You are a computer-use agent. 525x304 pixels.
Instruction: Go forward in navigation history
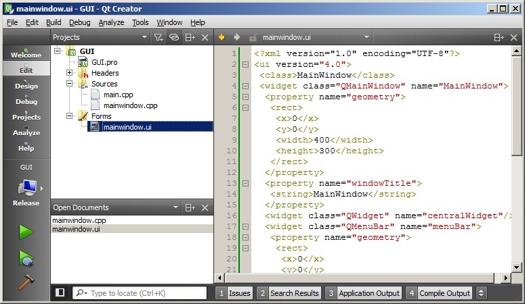point(236,37)
